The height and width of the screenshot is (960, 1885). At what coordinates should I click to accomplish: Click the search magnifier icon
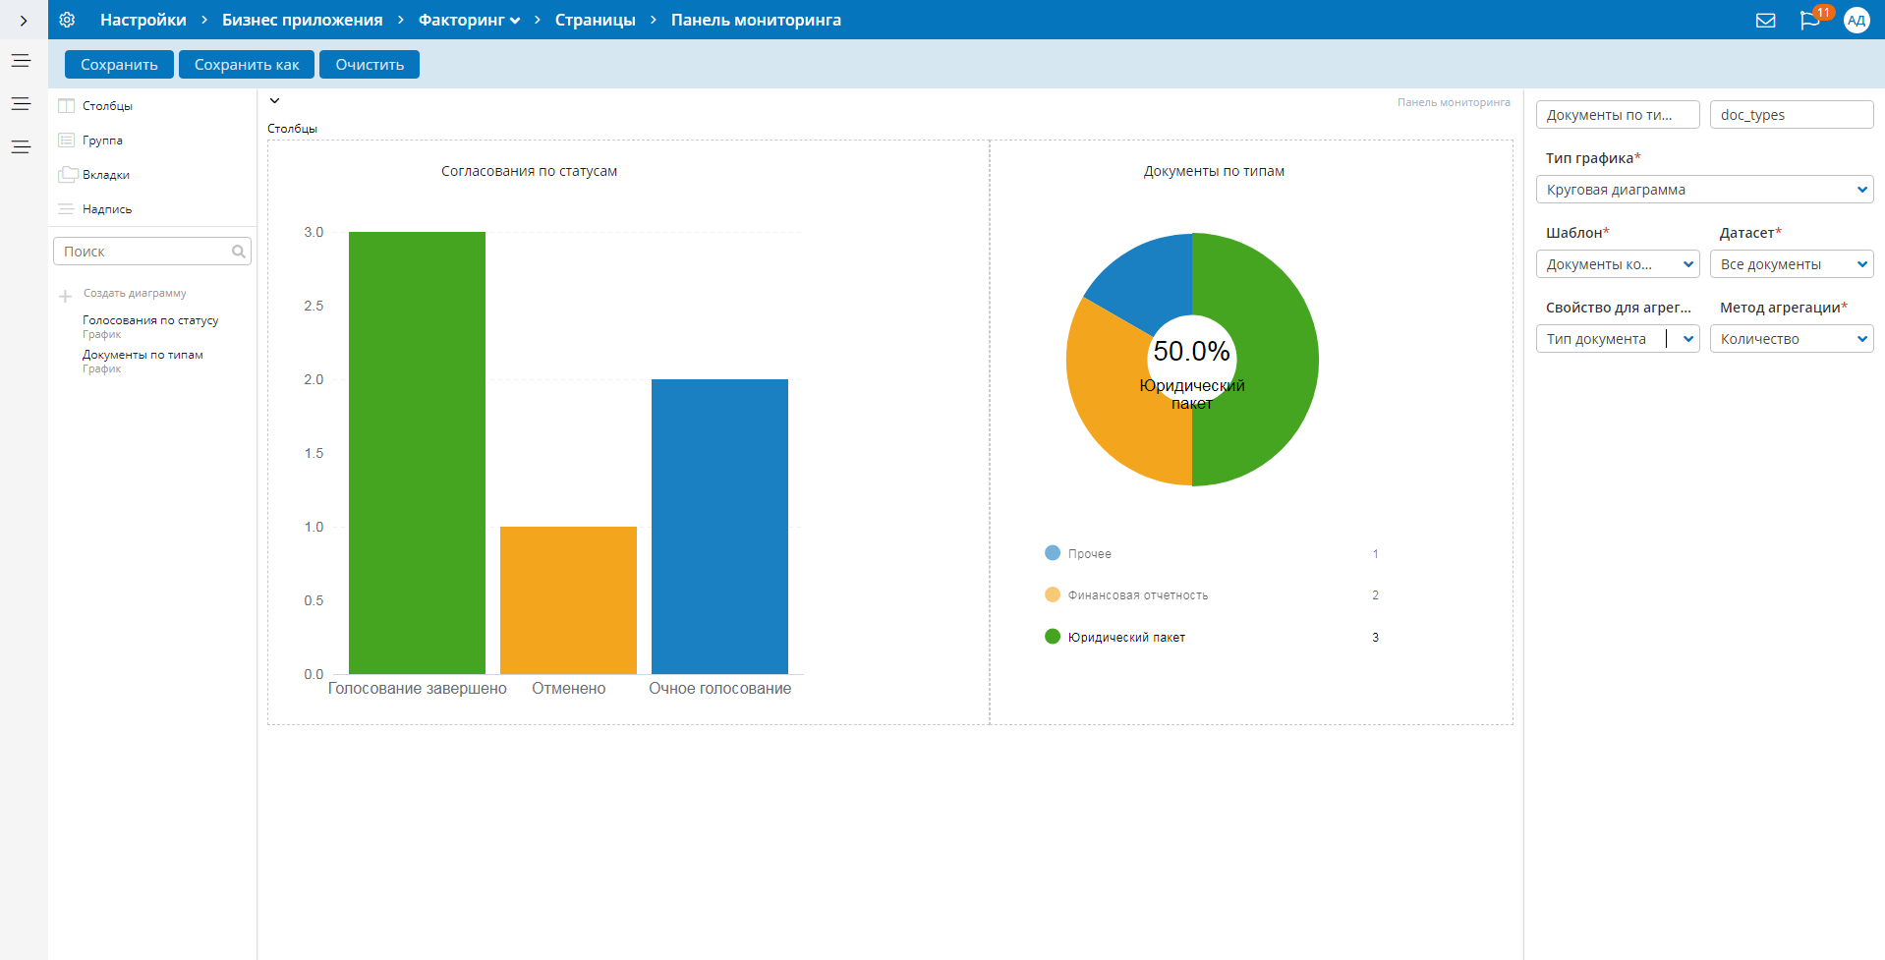click(239, 252)
